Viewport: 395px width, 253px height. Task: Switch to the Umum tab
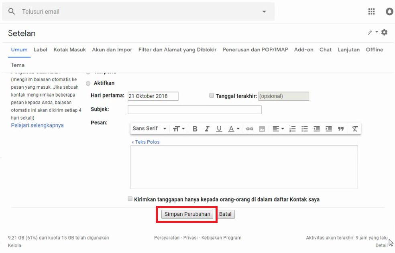click(19, 50)
